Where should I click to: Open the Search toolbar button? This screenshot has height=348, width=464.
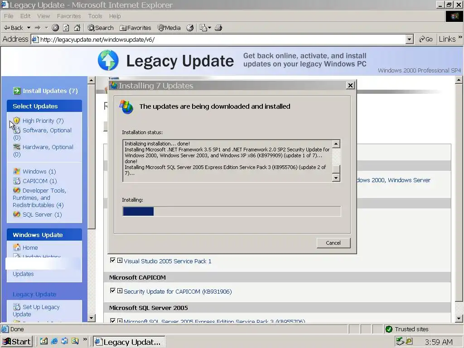[101, 28]
